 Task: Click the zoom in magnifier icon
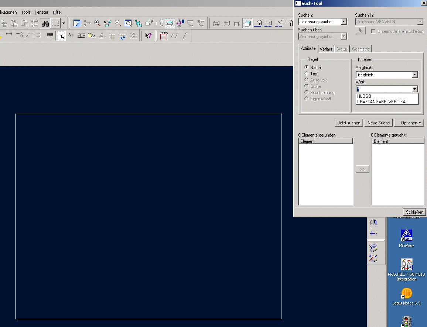(97, 23)
